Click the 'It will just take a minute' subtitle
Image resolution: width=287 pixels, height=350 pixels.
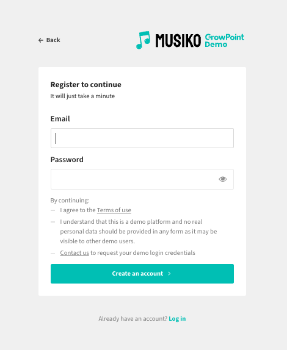click(x=82, y=96)
